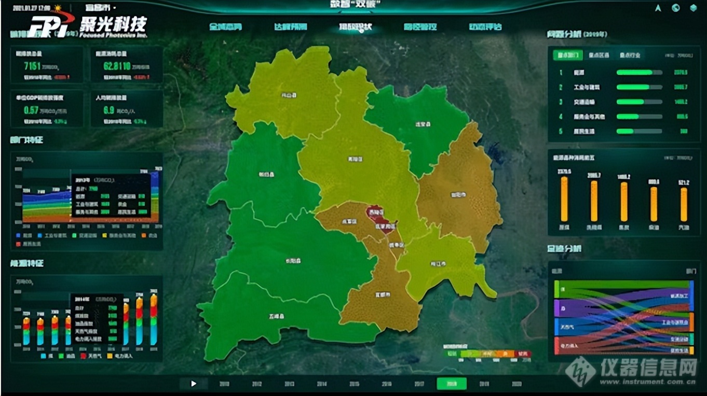Open the city selector dropdown in header
The width and height of the screenshot is (707, 396).
(100, 8)
